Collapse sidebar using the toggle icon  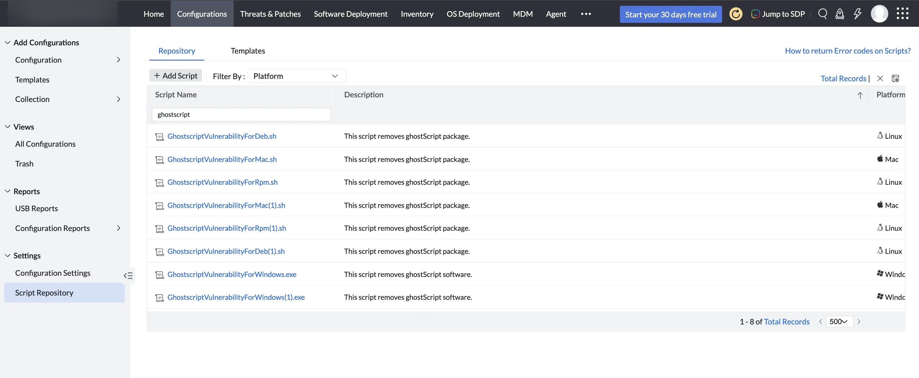pos(128,275)
